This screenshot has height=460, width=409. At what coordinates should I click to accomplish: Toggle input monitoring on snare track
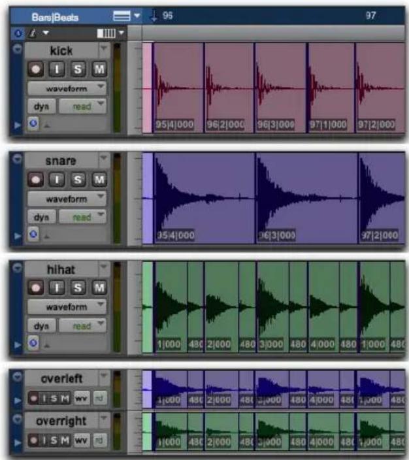(57, 179)
